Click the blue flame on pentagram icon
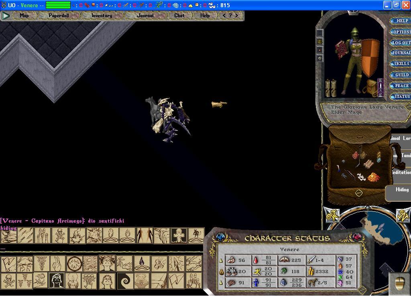The image size is (411, 296). pyautogui.click(x=142, y=264)
